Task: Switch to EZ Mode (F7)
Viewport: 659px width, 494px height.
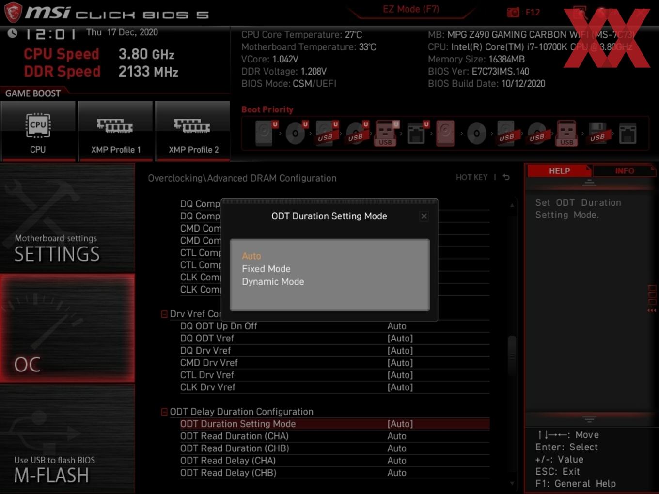Action: click(x=411, y=9)
